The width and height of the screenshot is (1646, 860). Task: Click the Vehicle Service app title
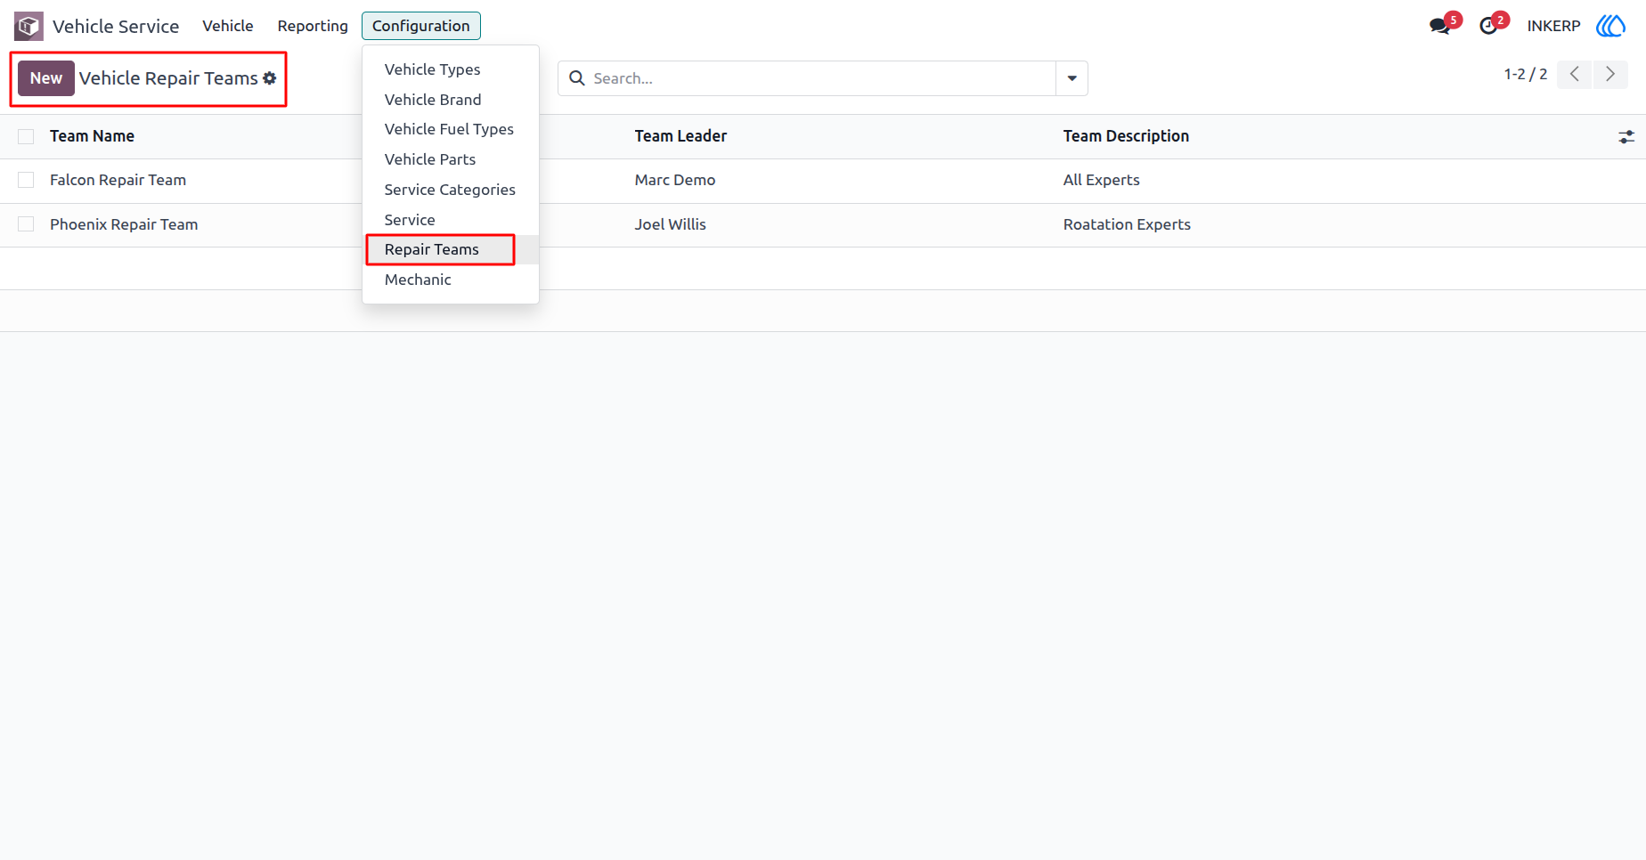tap(116, 26)
